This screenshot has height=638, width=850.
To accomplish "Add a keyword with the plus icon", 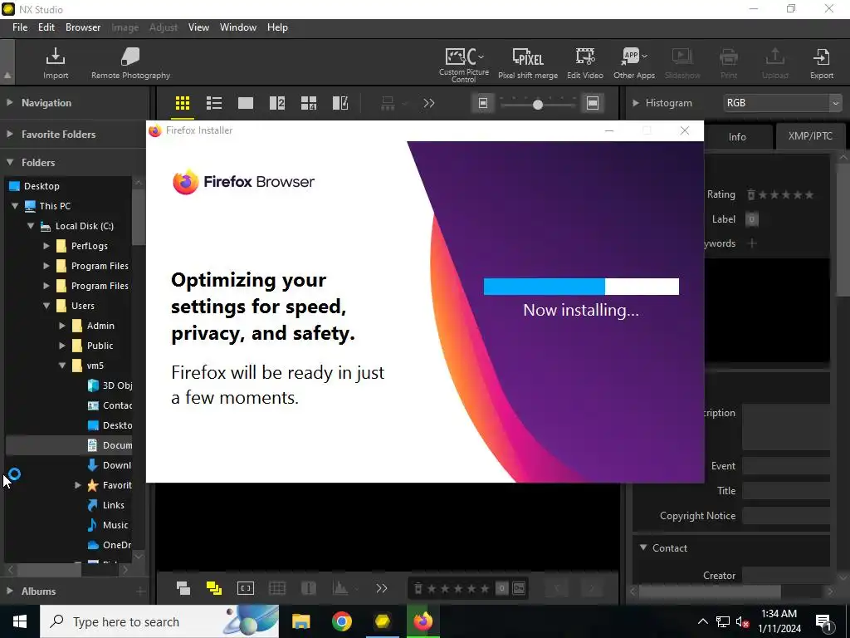I will pyautogui.click(x=752, y=243).
